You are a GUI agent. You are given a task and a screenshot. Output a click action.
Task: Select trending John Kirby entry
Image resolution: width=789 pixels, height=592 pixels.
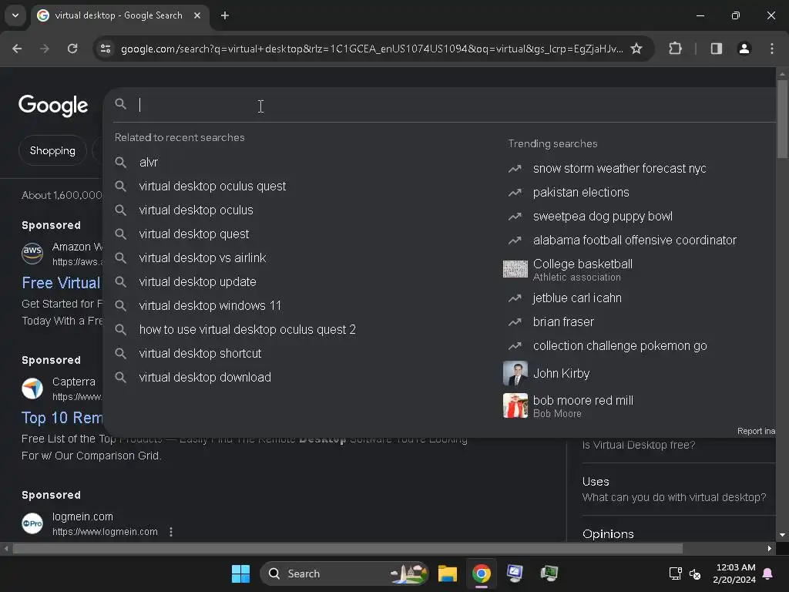coord(561,374)
